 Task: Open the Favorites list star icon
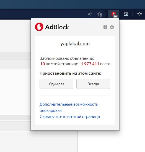click(x=139, y=14)
